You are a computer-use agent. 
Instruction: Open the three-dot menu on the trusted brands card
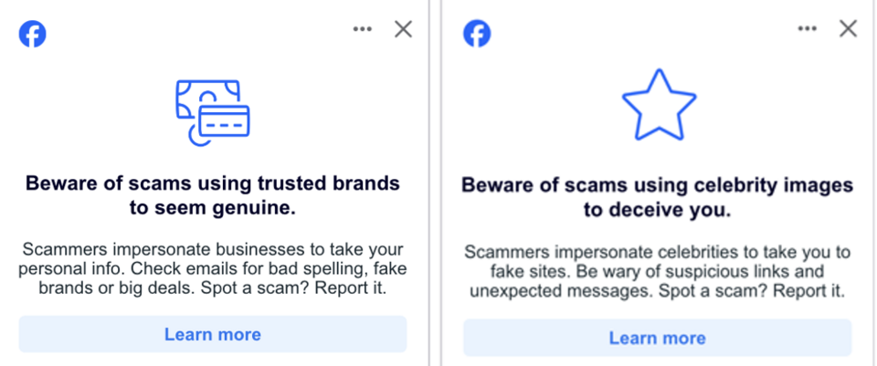pyautogui.click(x=363, y=29)
